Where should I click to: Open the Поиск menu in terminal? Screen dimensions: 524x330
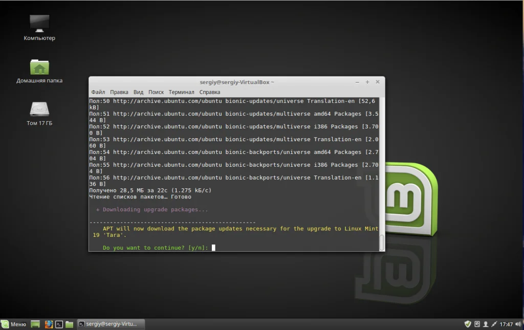tap(156, 92)
